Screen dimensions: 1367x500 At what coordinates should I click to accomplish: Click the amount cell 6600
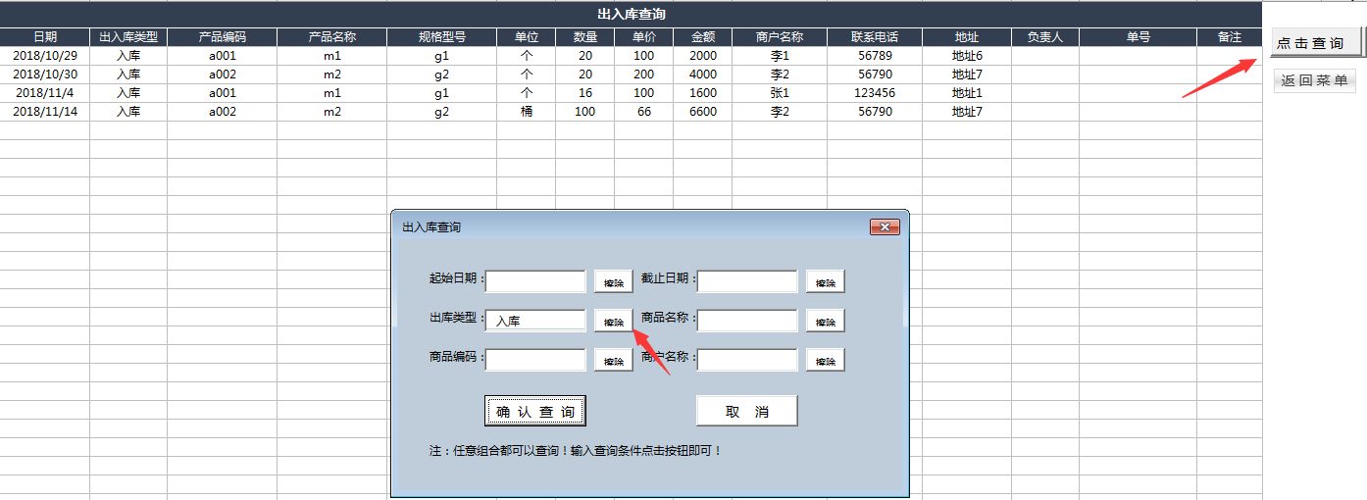[703, 112]
